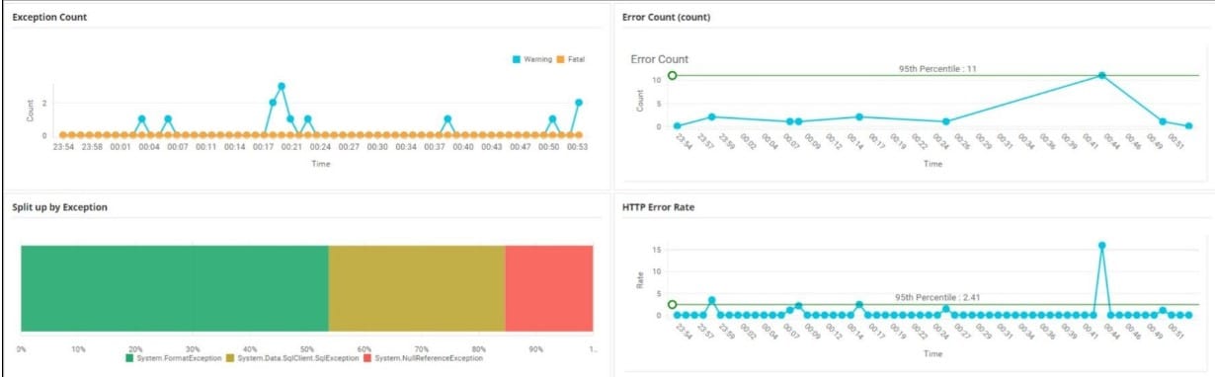Toggle the Warning legend entry
The height and width of the screenshot is (377, 1215).
pyautogui.click(x=532, y=59)
